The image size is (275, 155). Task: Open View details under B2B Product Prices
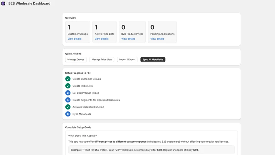(x=128, y=39)
